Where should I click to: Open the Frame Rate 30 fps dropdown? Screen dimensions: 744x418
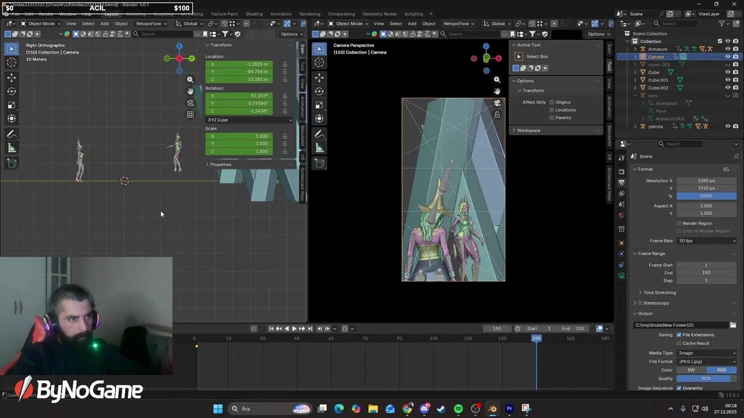(x=707, y=241)
